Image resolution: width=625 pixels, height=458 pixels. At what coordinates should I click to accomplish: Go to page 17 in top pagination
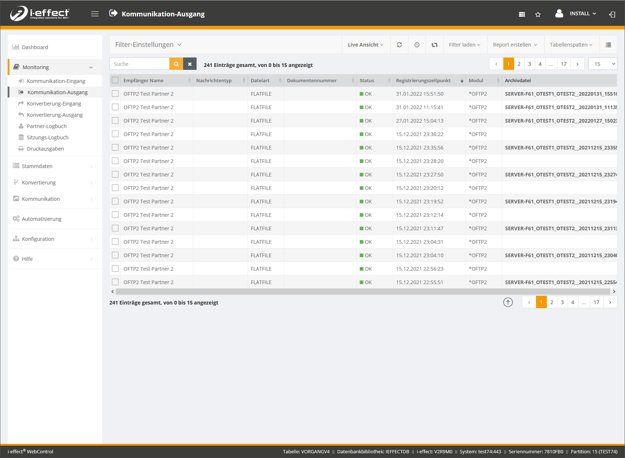(564, 64)
